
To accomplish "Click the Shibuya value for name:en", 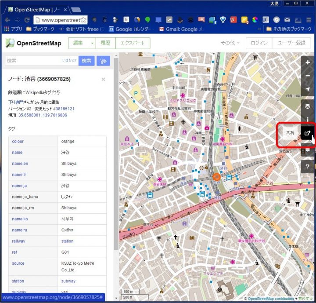I will coord(69,164).
